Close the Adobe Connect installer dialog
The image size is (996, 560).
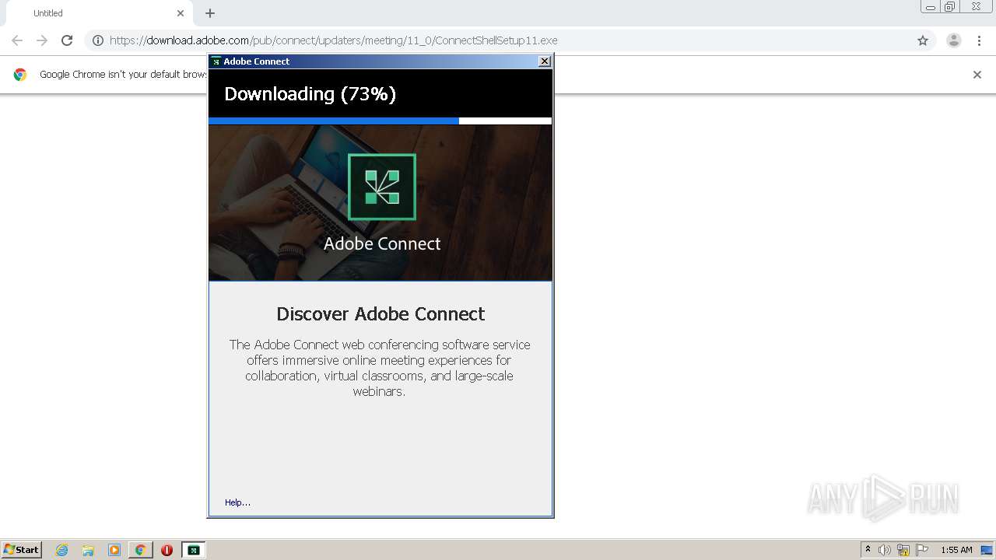coord(544,61)
